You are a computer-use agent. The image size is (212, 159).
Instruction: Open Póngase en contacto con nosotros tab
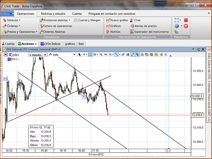(x=112, y=14)
